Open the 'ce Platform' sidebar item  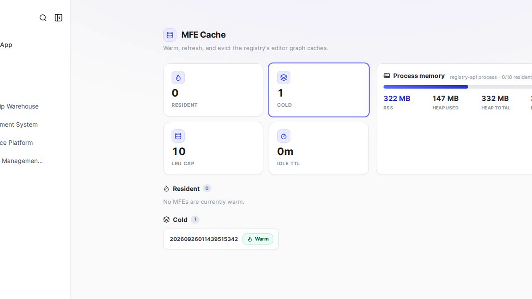16,143
